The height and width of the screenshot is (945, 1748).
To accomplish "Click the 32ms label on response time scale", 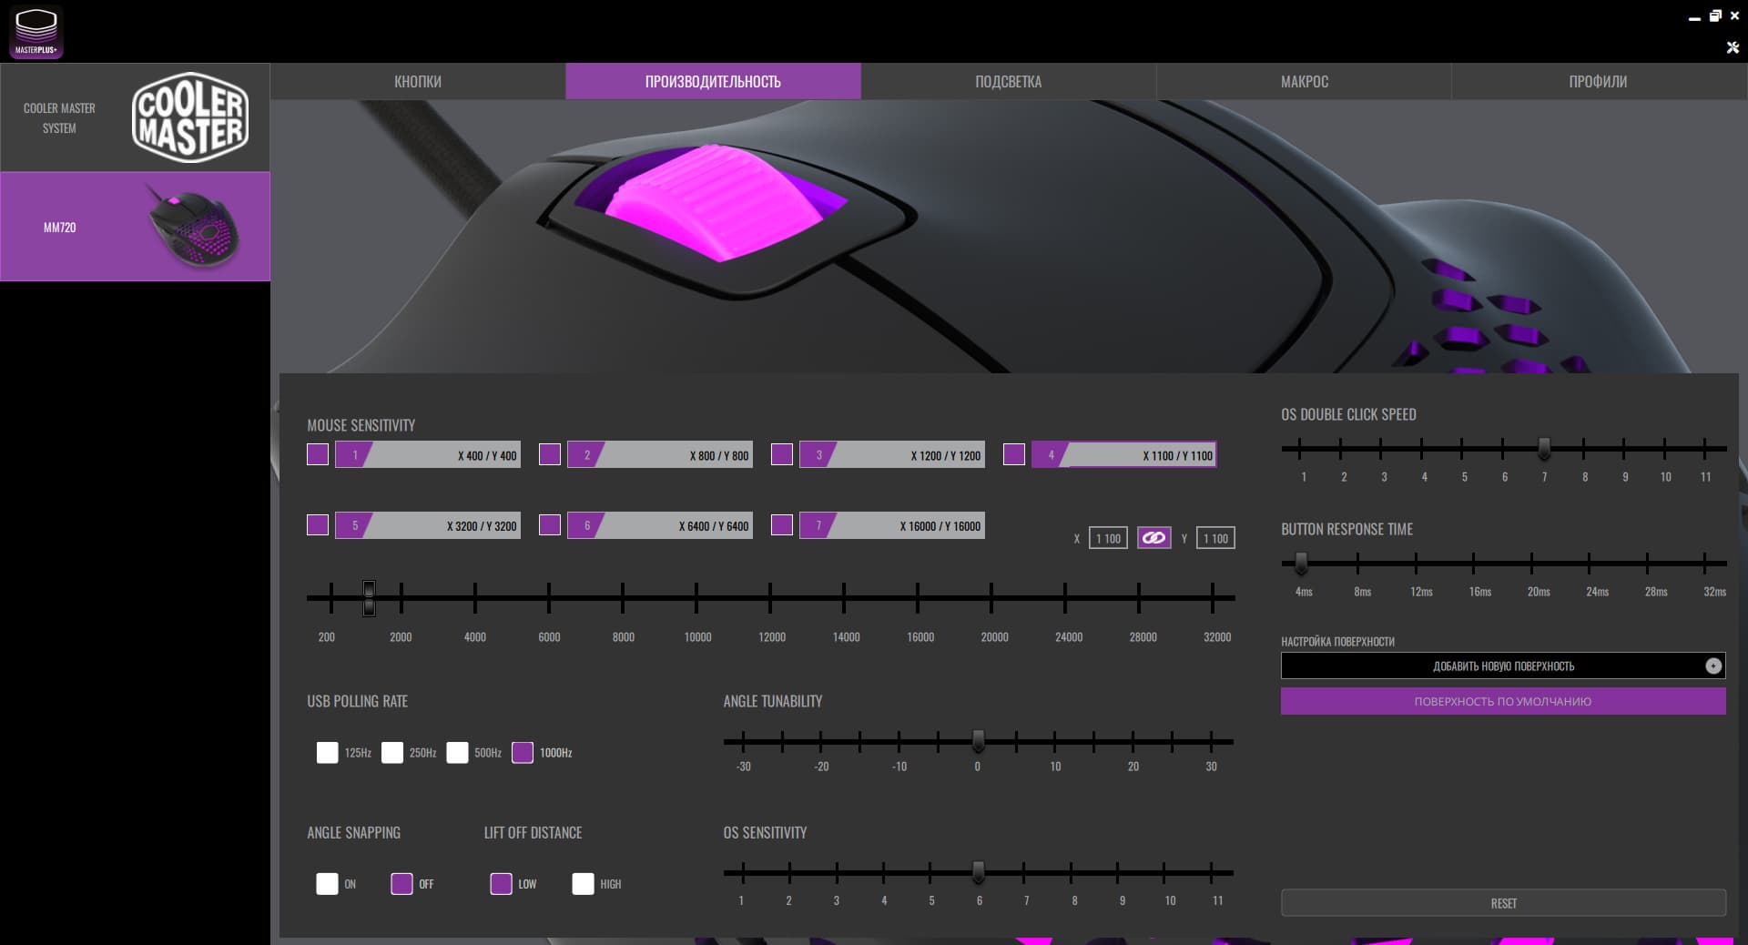I will pos(1714,592).
